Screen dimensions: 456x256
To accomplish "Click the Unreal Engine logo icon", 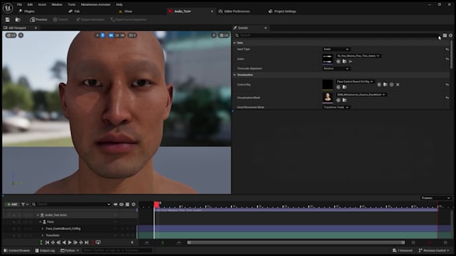I will (x=8, y=8).
